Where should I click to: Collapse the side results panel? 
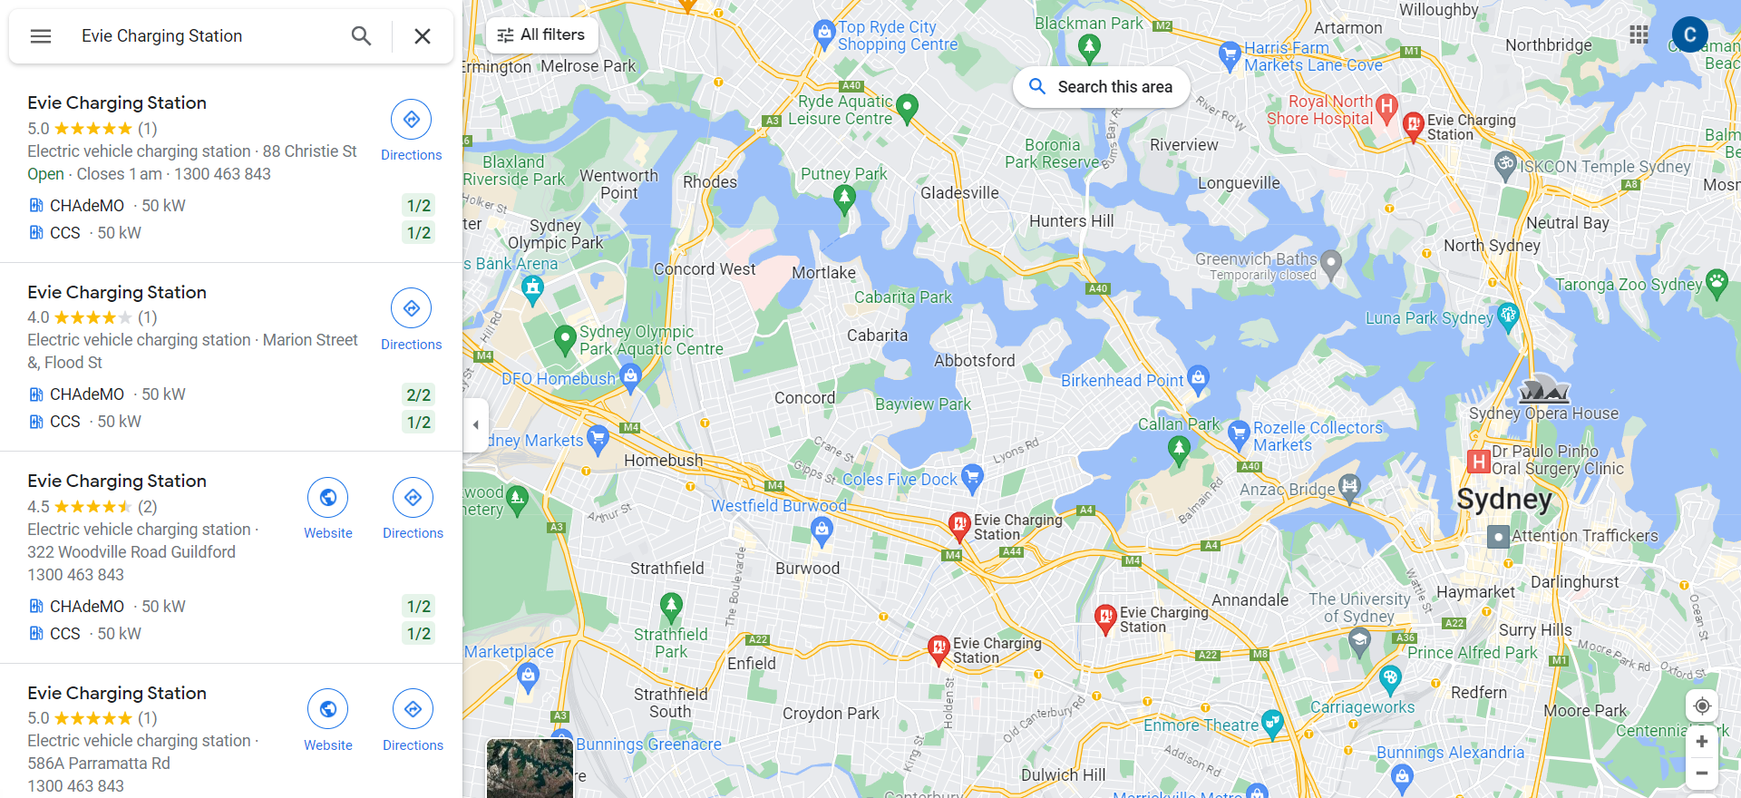click(x=475, y=424)
